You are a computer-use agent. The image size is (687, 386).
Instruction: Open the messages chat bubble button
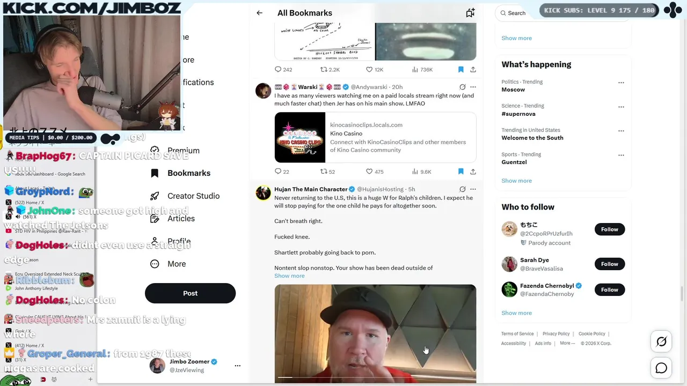tap(661, 368)
